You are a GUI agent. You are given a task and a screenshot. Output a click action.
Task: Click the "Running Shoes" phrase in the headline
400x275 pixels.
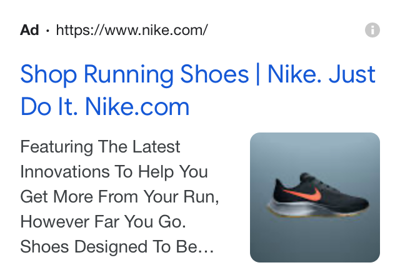[x=166, y=76]
